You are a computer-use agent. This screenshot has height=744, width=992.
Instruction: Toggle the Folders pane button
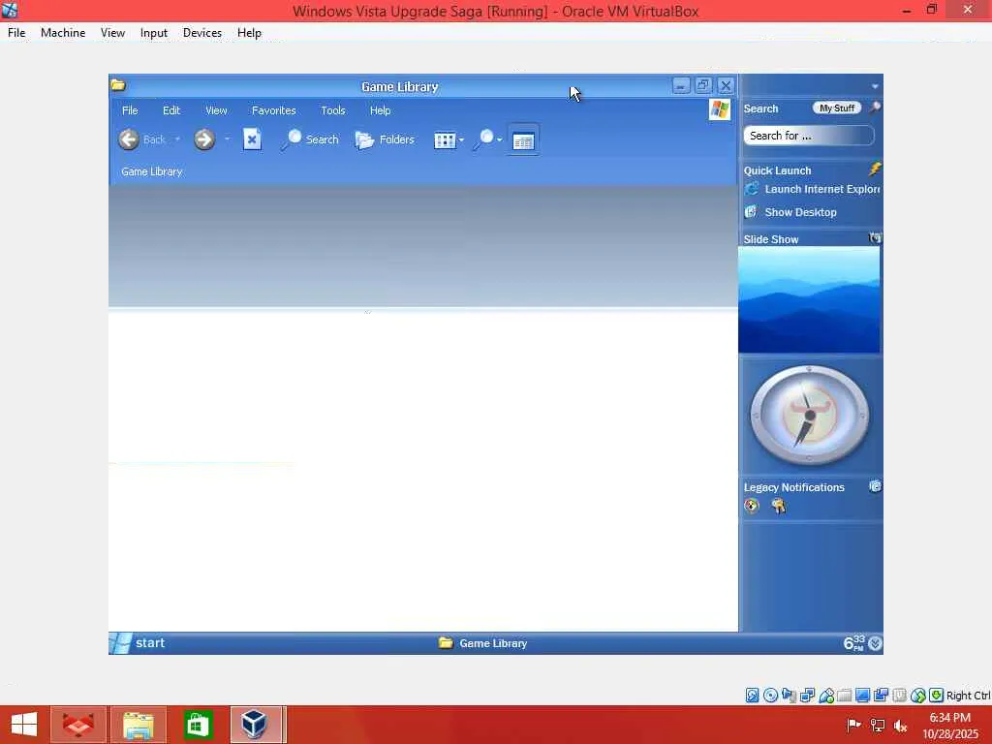(385, 139)
